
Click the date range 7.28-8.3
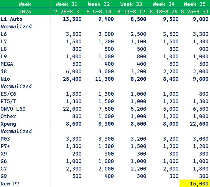coord(67,12)
